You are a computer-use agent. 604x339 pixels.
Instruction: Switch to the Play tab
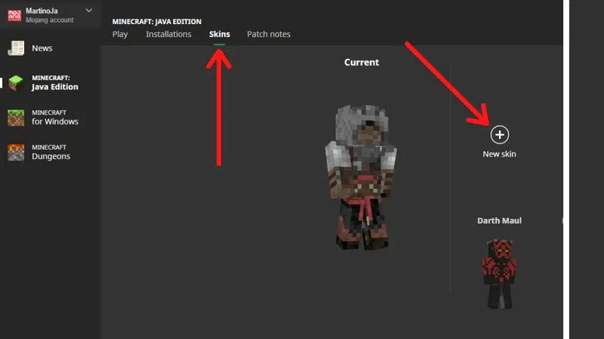pyautogui.click(x=120, y=34)
